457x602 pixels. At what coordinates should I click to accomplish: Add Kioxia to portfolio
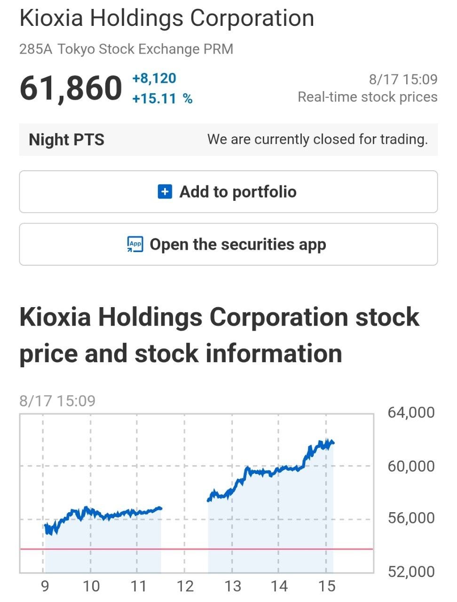pos(228,192)
